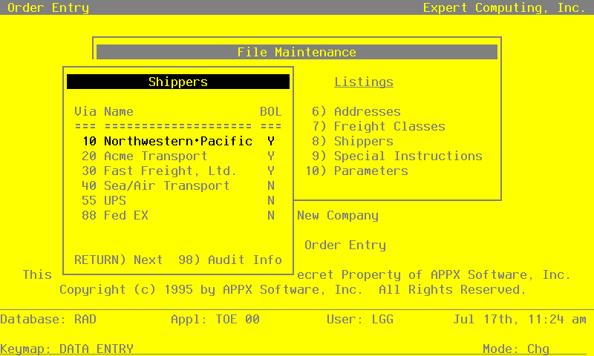Choose the 98) Audit Info option

230,260
